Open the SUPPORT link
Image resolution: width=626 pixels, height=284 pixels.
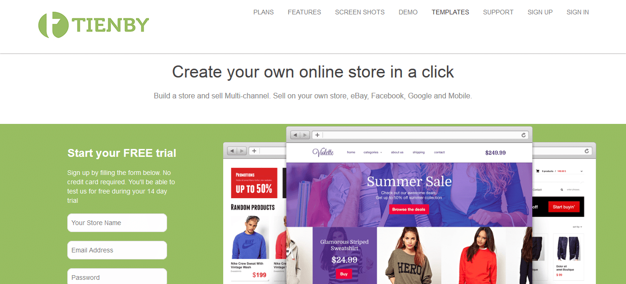(x=498, y=12)
